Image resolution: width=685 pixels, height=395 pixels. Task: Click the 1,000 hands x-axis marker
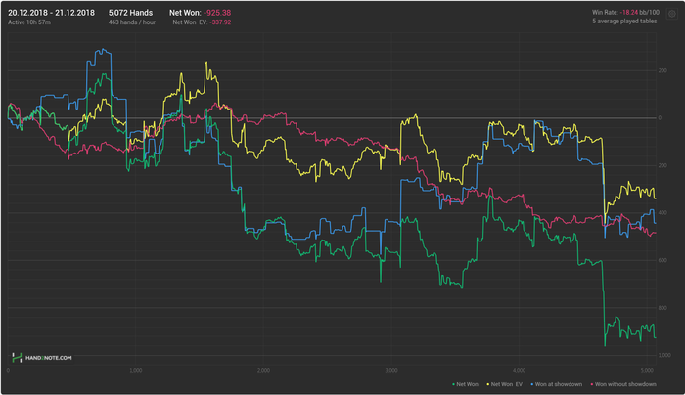click(136, 370)
